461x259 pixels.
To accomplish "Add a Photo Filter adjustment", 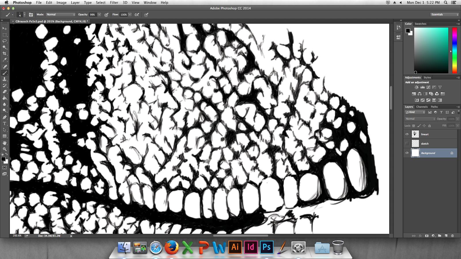I will click(431, 94).
